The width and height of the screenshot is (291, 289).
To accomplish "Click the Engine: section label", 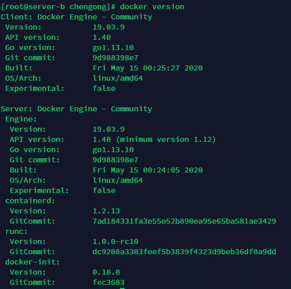I will click(21, 119).
